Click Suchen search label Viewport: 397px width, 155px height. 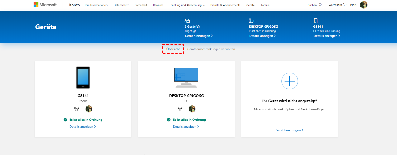(312, 5)
